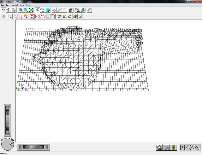Click the Ready status text

(3, 154)
